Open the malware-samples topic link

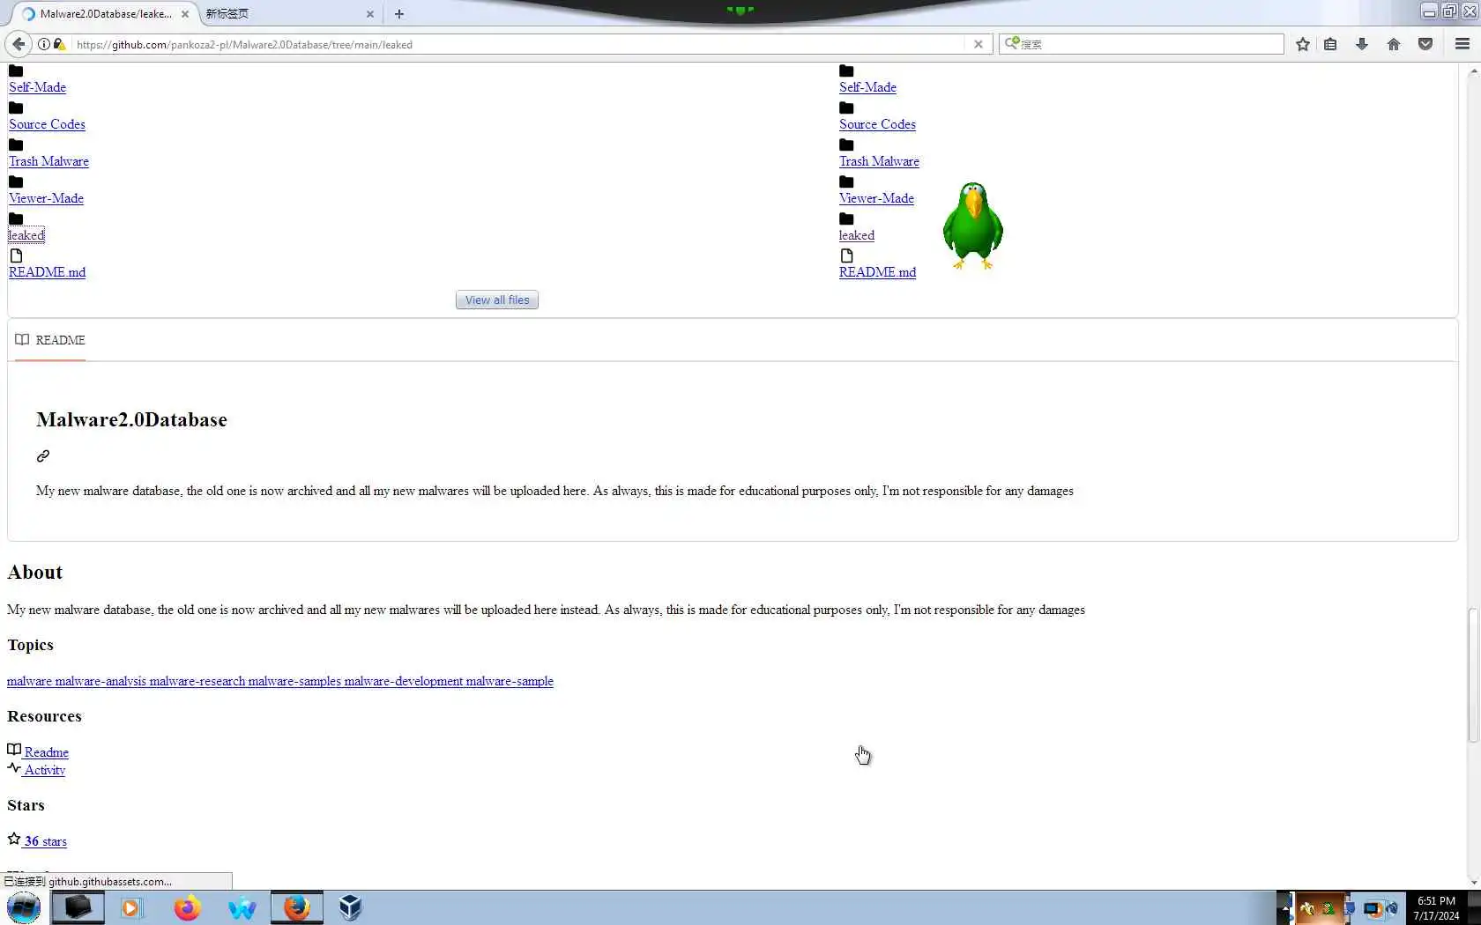point(294,681)
